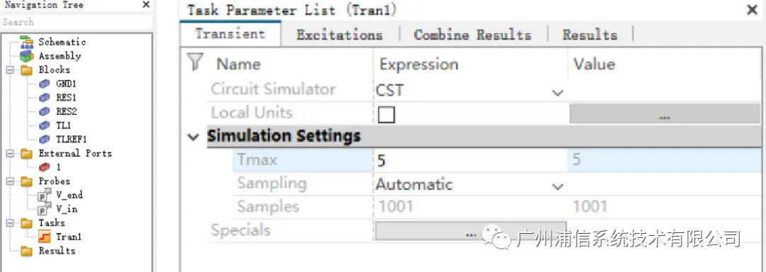
Task: Collapse the Probes folder node
Action: 10,181
